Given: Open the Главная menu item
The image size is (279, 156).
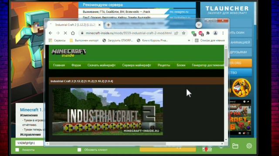Looking at the screenshot, I should tap(59, 65).
